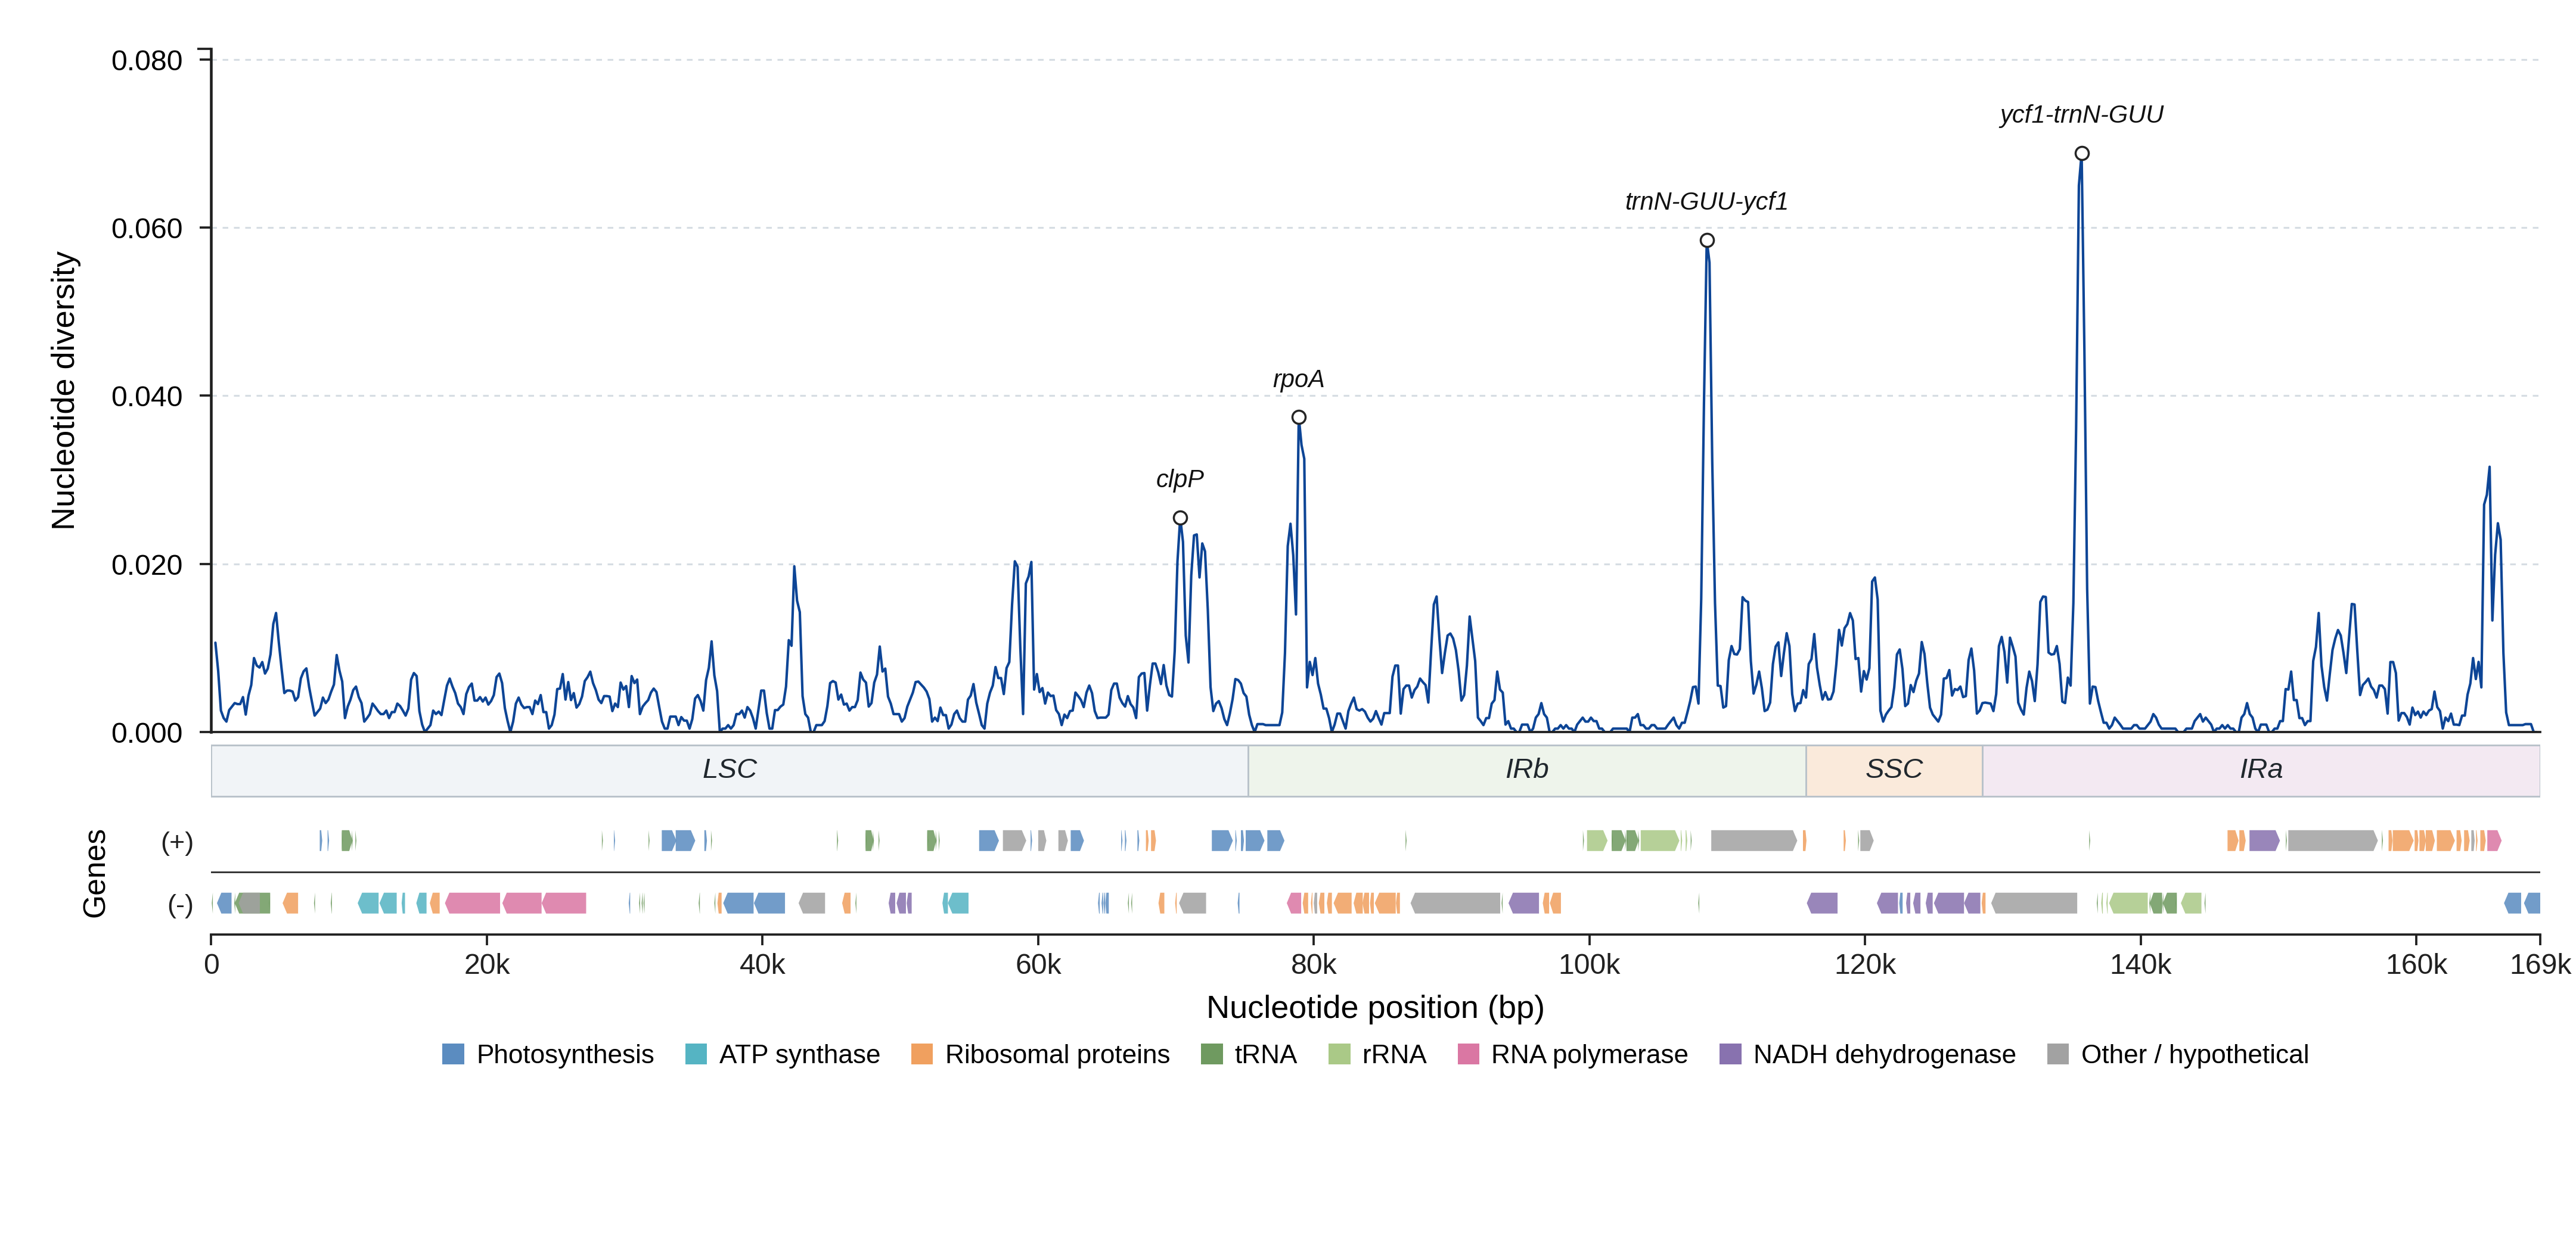2576x1252 pixels.
Task: Click the tRNA legend color swatch
Action: click(1211, 1054)
